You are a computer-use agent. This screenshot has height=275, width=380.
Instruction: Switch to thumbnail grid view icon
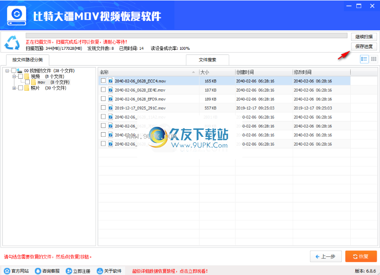[x=373, y=59]
